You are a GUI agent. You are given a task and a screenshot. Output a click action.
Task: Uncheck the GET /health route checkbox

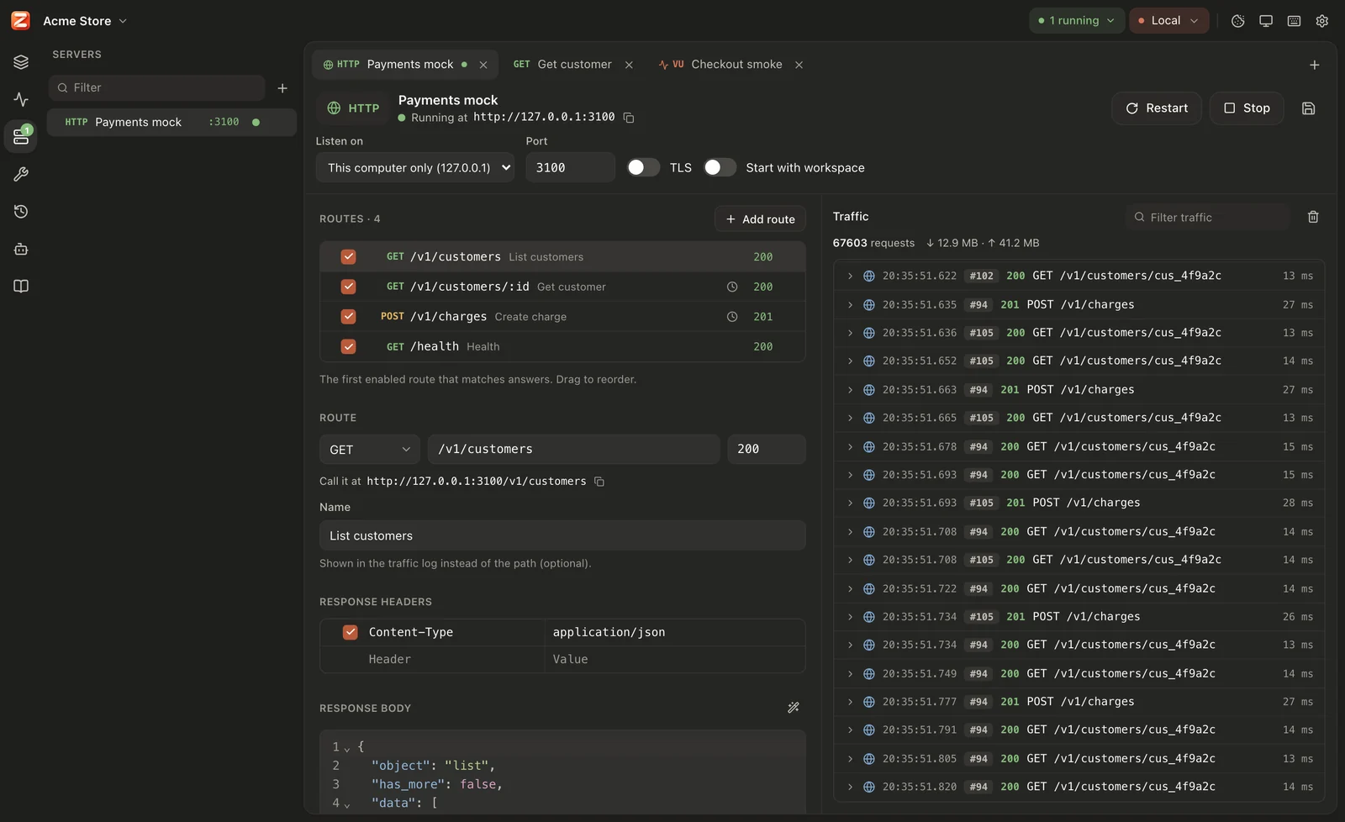[348, 346]
